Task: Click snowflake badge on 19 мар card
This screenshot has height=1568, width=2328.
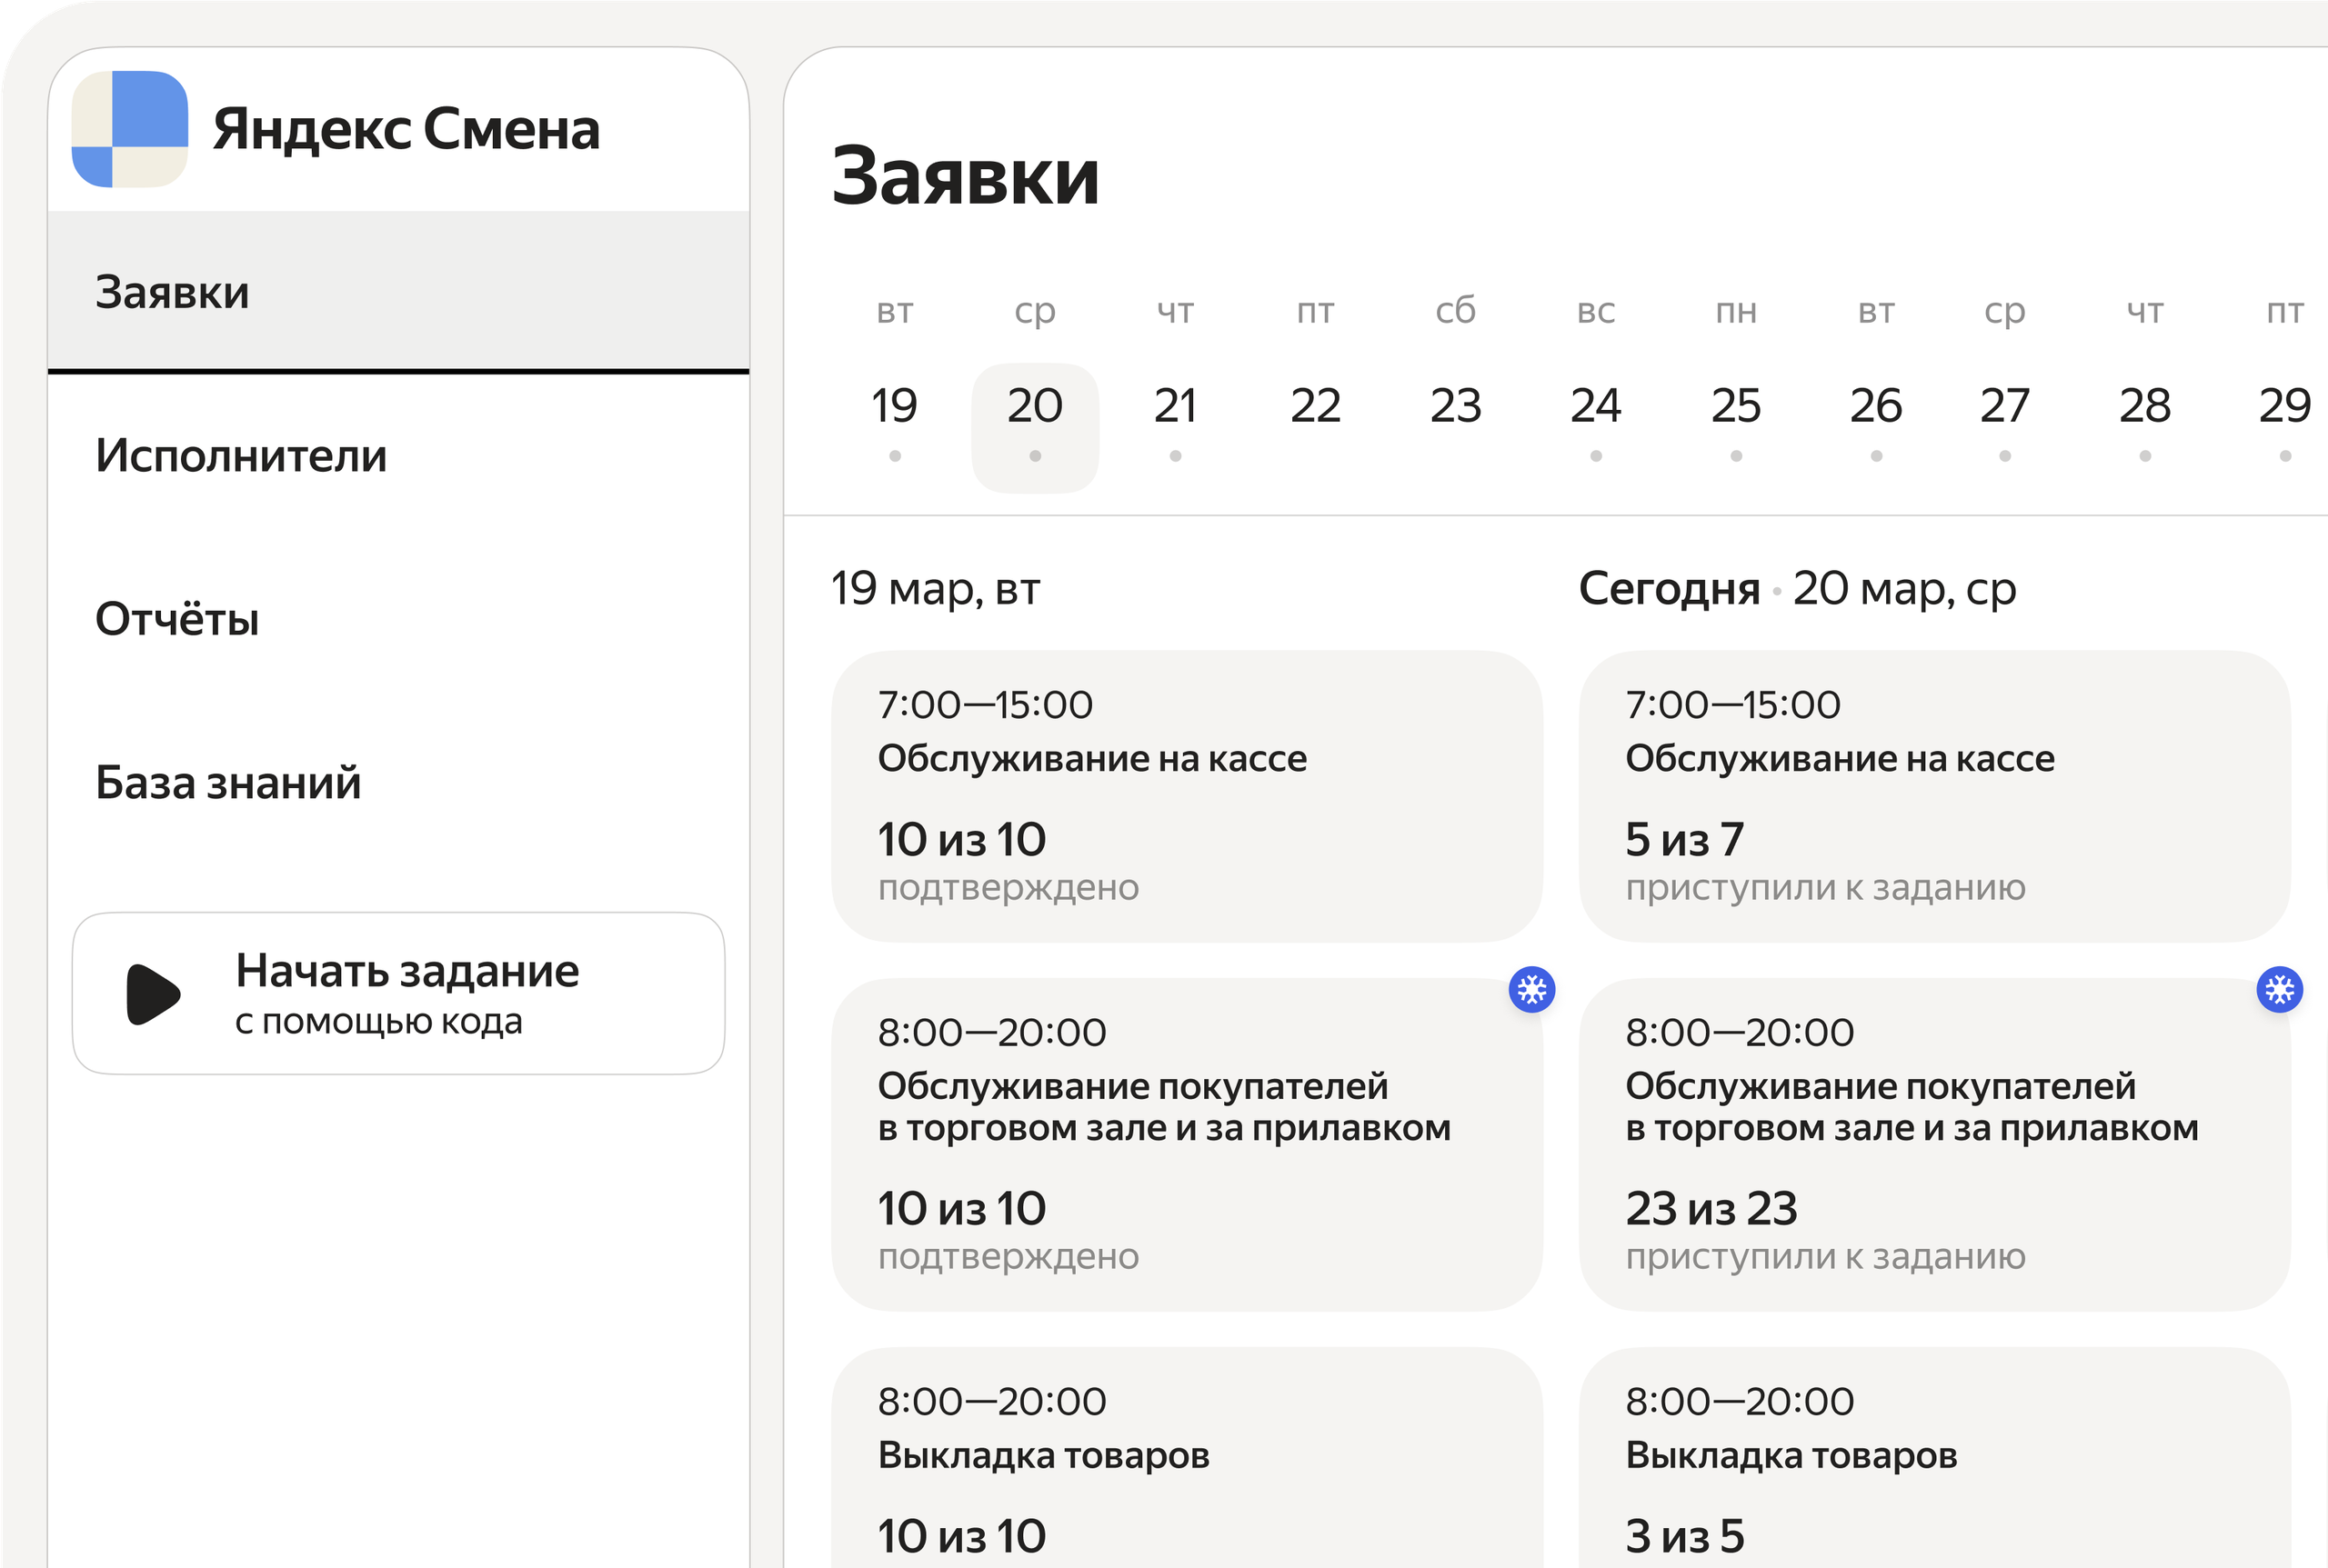Action: click(1531, 990)
